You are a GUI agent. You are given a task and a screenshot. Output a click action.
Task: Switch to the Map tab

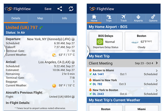coord(40,18)
